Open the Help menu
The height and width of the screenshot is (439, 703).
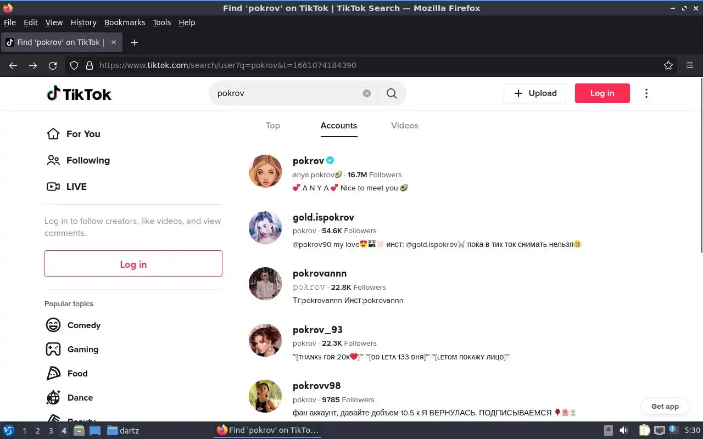[x=187, y=22]
